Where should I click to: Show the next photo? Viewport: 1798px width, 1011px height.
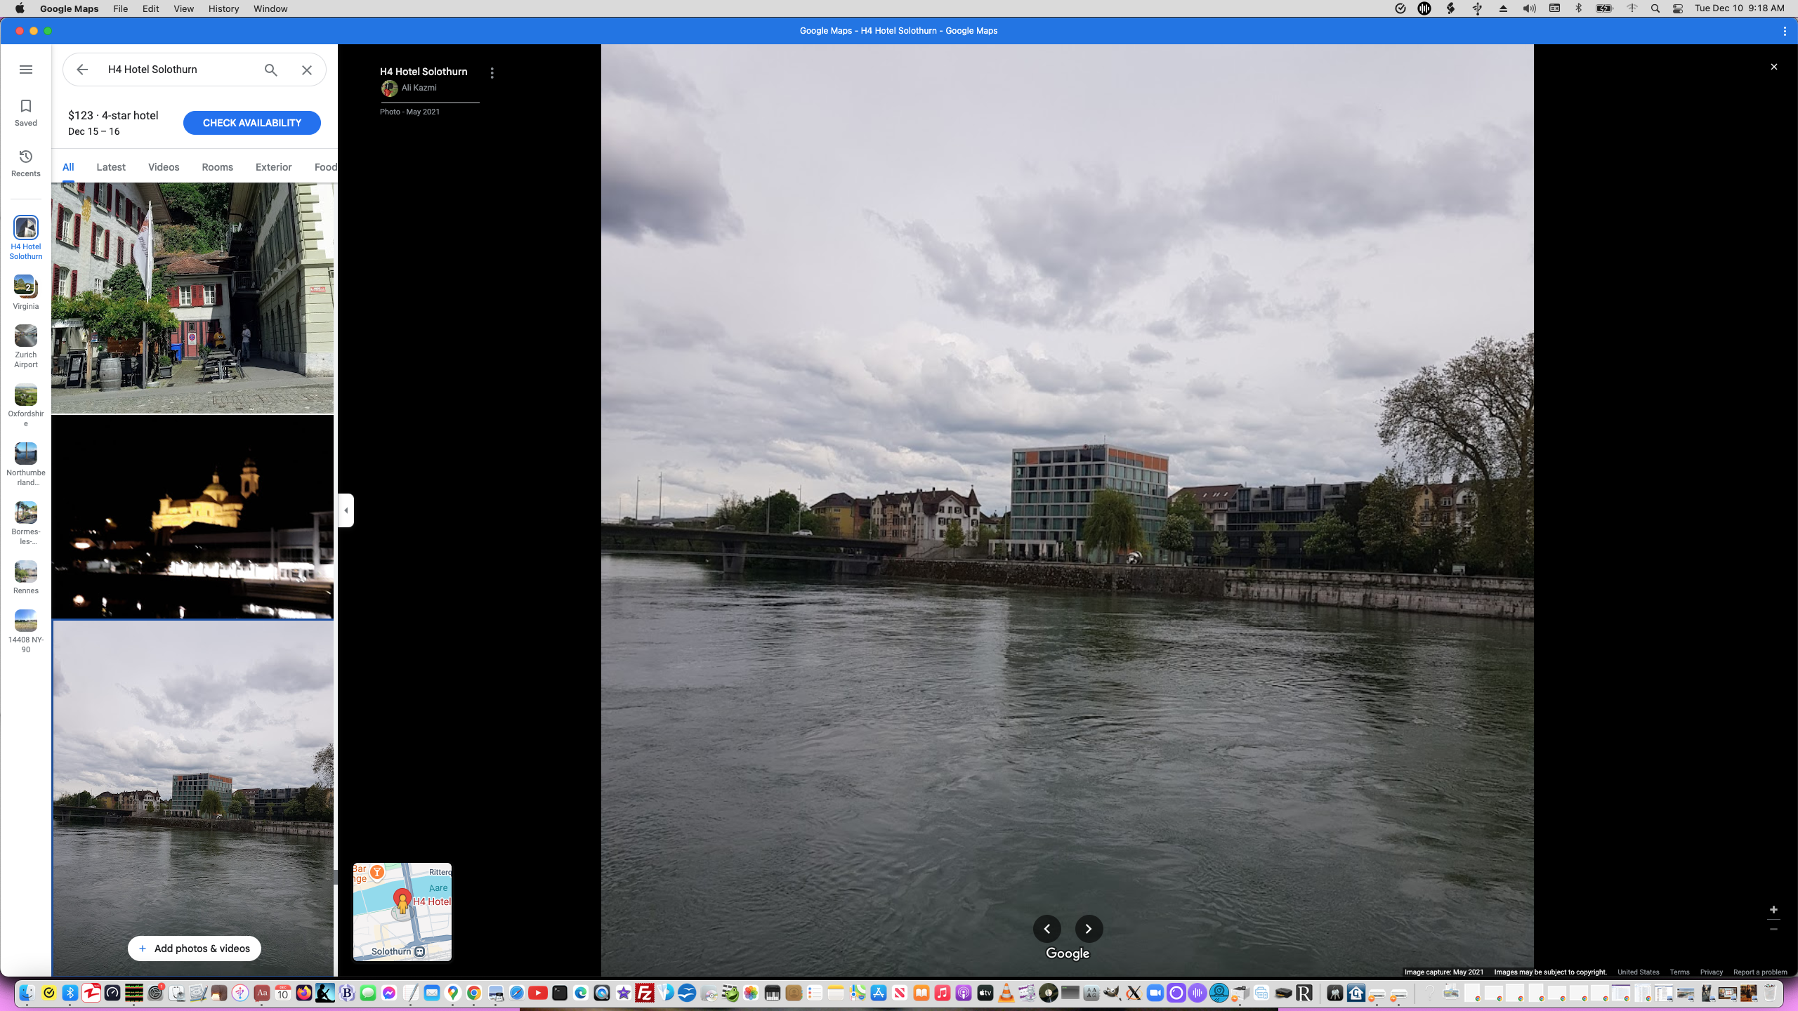click(x=1089, y=929)
